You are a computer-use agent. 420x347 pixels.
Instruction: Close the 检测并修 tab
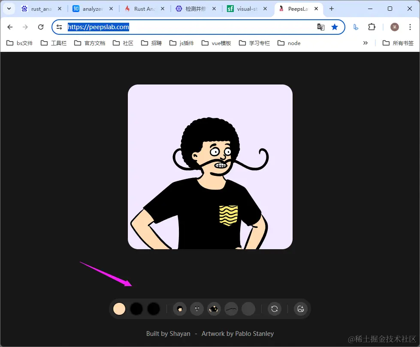point(214,9)
